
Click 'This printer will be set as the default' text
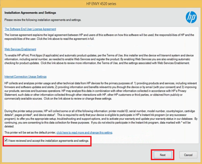[30, 132]
